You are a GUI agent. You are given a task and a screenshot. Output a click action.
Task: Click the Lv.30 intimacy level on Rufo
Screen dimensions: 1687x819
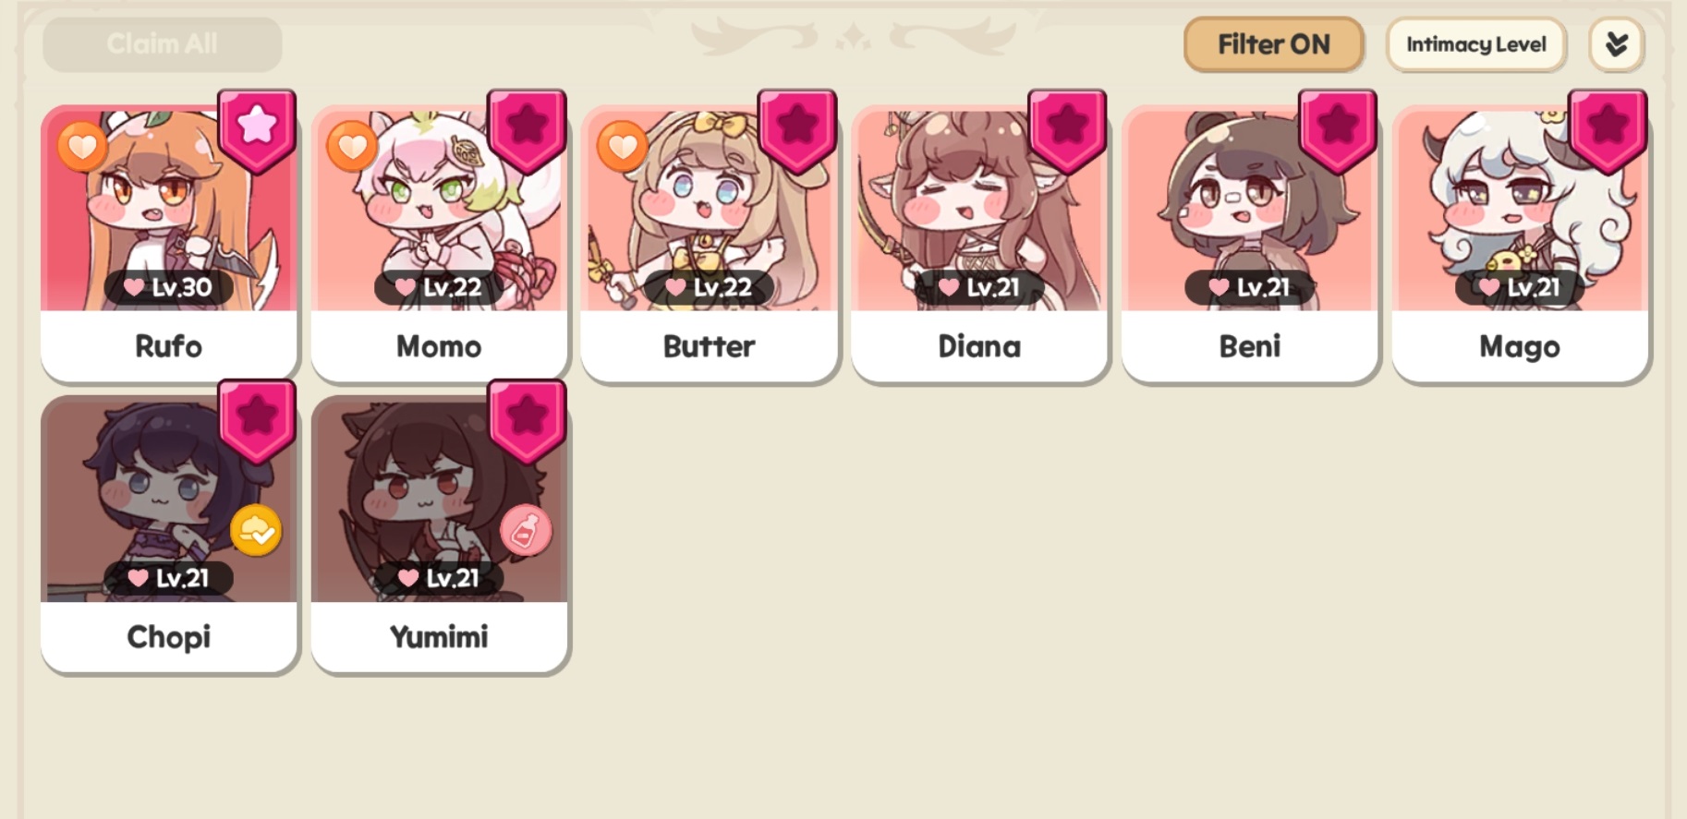click(168, 287)
